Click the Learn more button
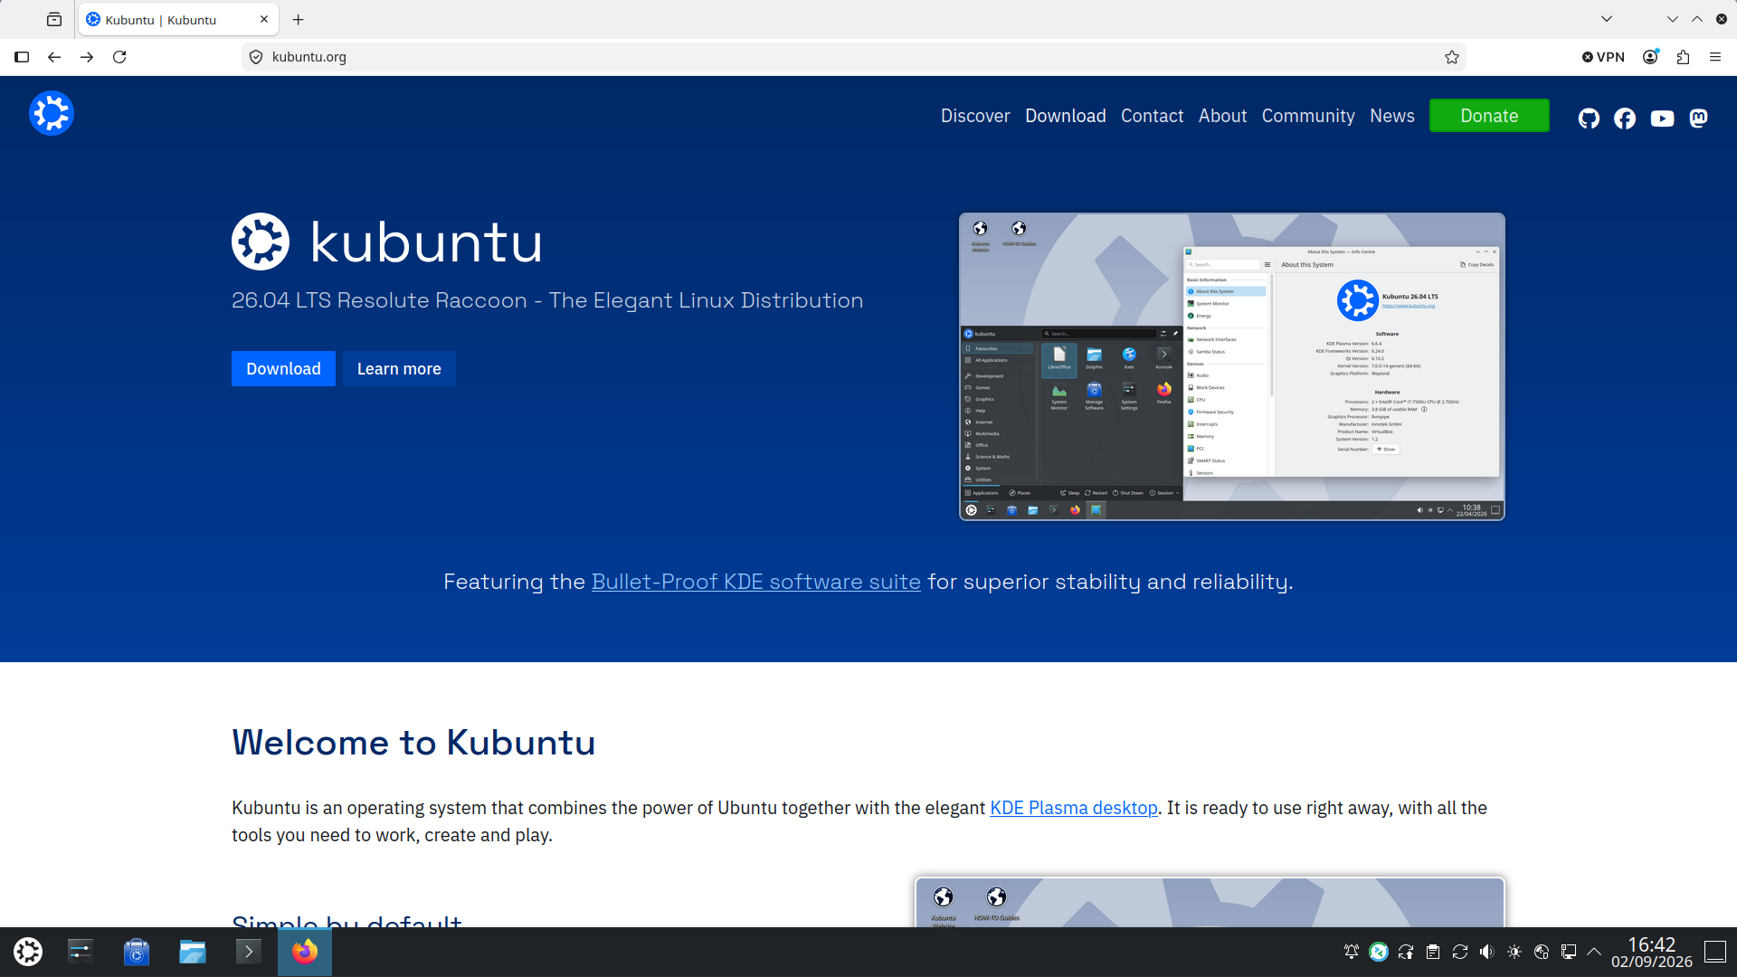 pos(399,369)
